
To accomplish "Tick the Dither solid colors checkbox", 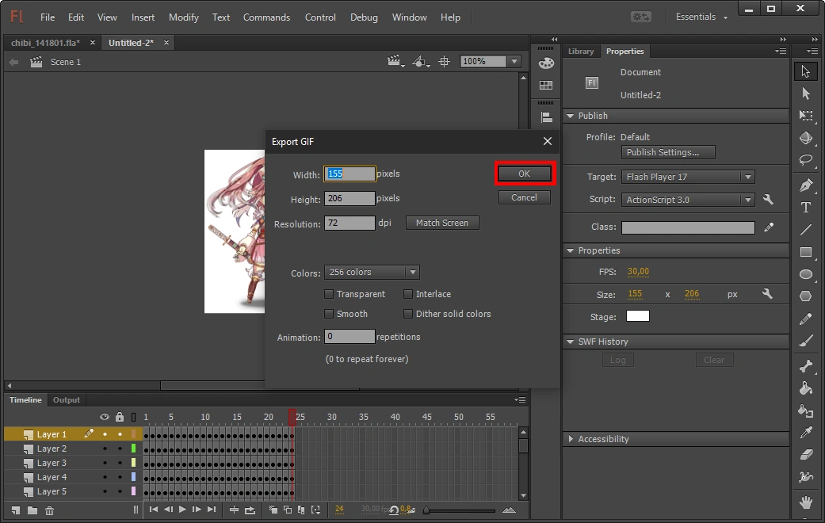I will [409, 314].
